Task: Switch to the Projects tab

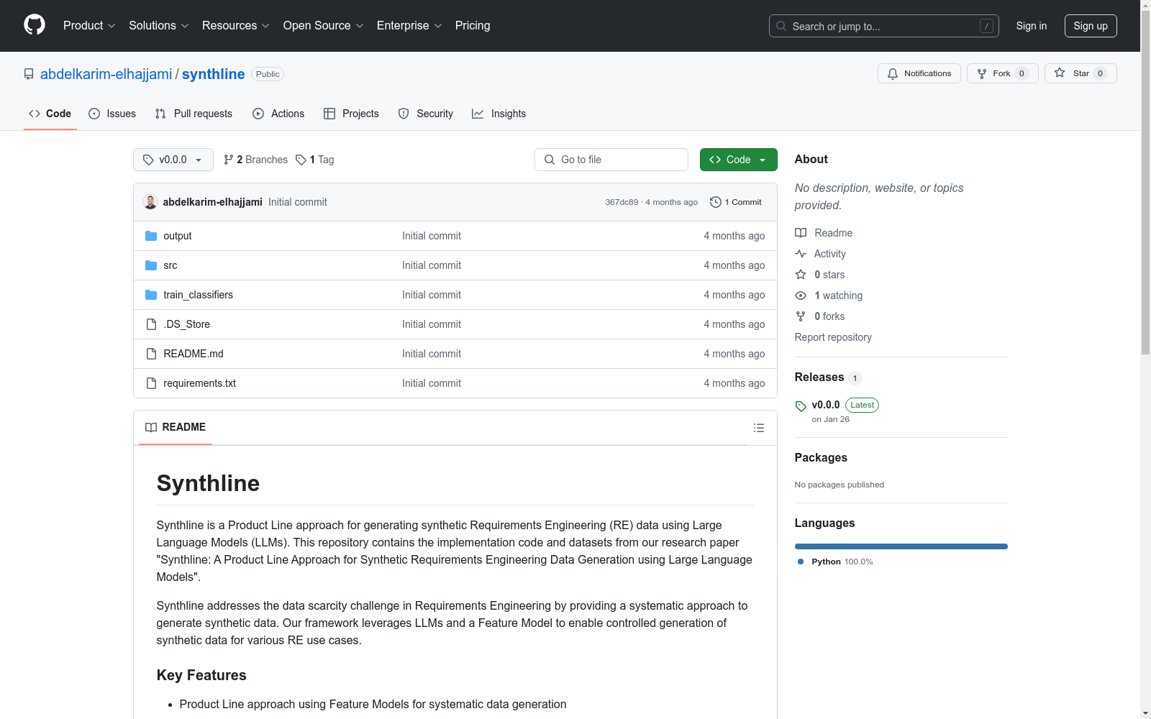Action: tap(351, 114)
